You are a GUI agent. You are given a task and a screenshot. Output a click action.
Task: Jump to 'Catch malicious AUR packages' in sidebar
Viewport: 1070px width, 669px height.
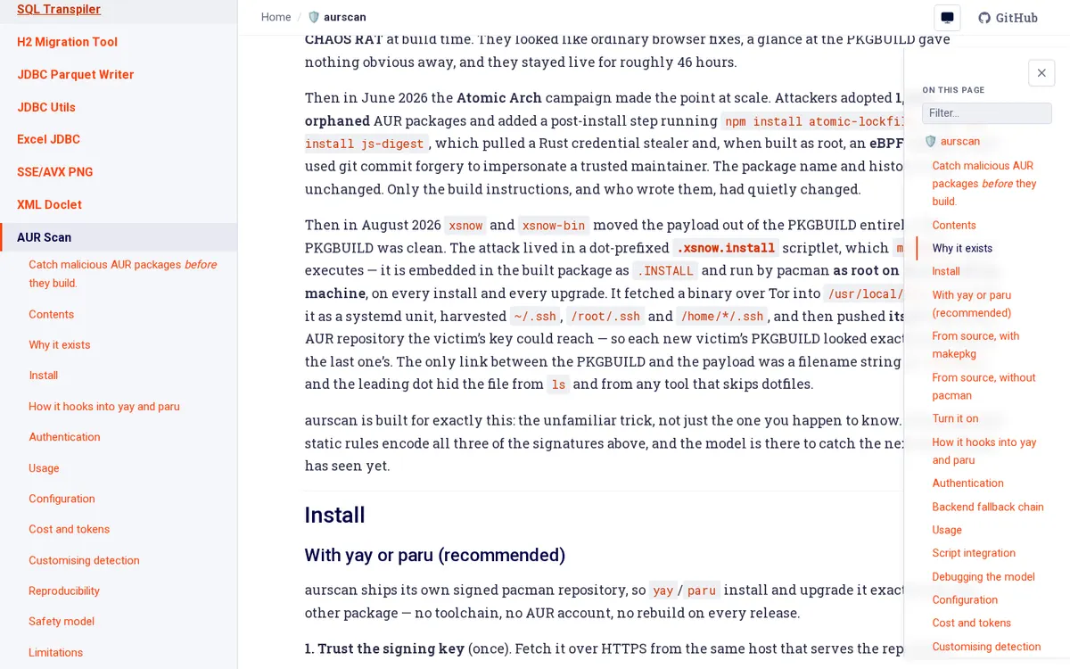tap(123, 274)
